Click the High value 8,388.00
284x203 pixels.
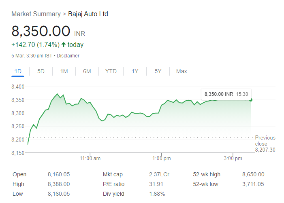pos(59,184)
